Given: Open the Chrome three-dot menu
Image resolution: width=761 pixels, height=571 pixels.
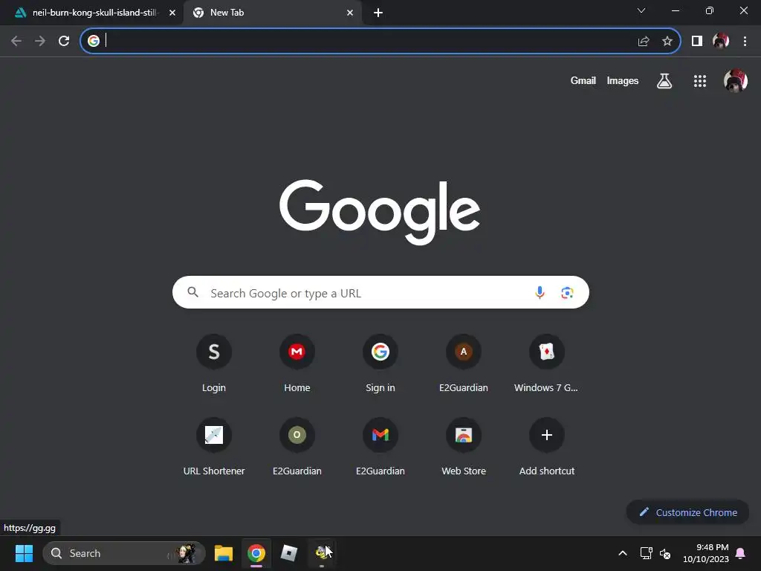Looking at the screenshot, I should click(745, 42).
